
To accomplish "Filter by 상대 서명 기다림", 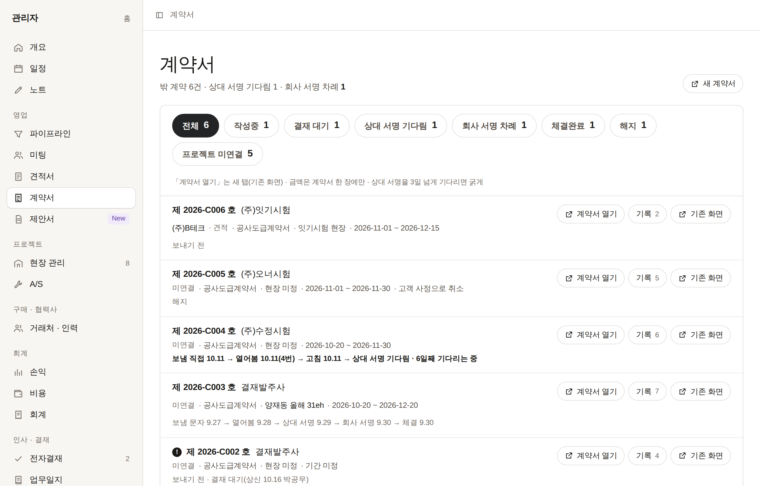I will [400, 126].
